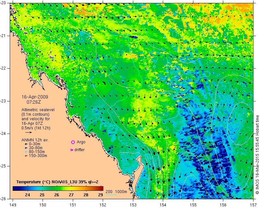Click the date text 16-Apr-2009
This screenshot has height=208, width=260.
point(35,97)
